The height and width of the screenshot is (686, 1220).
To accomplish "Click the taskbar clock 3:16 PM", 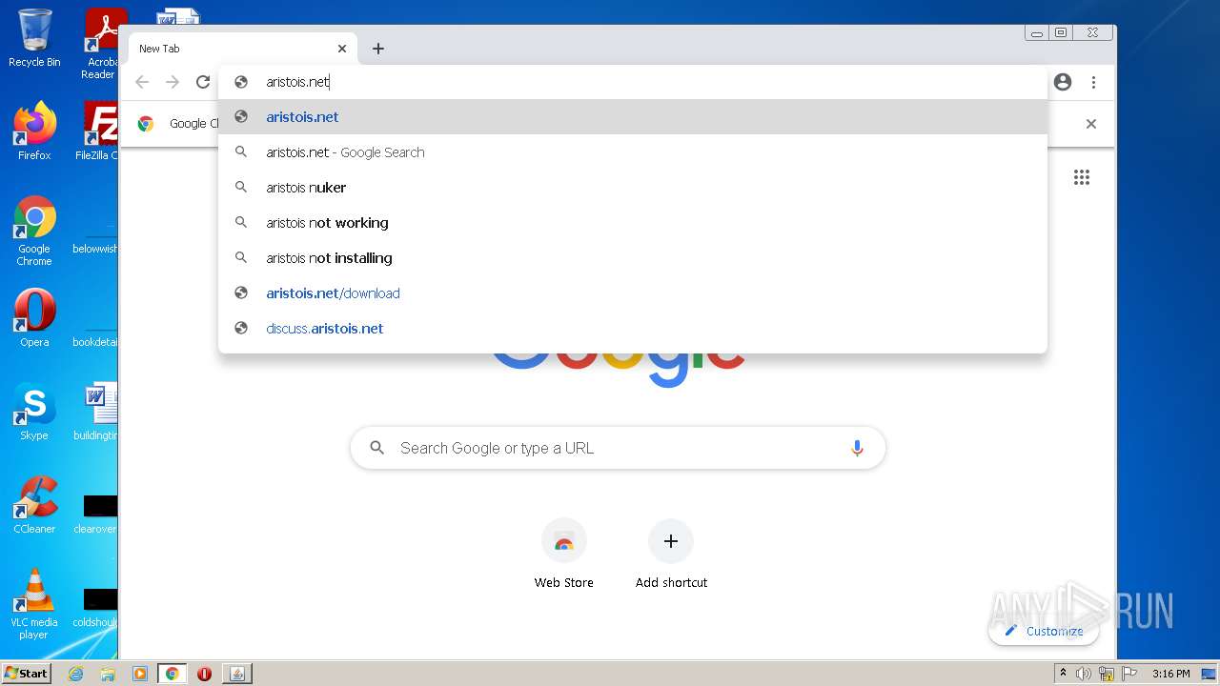I will pos(1170,674).
